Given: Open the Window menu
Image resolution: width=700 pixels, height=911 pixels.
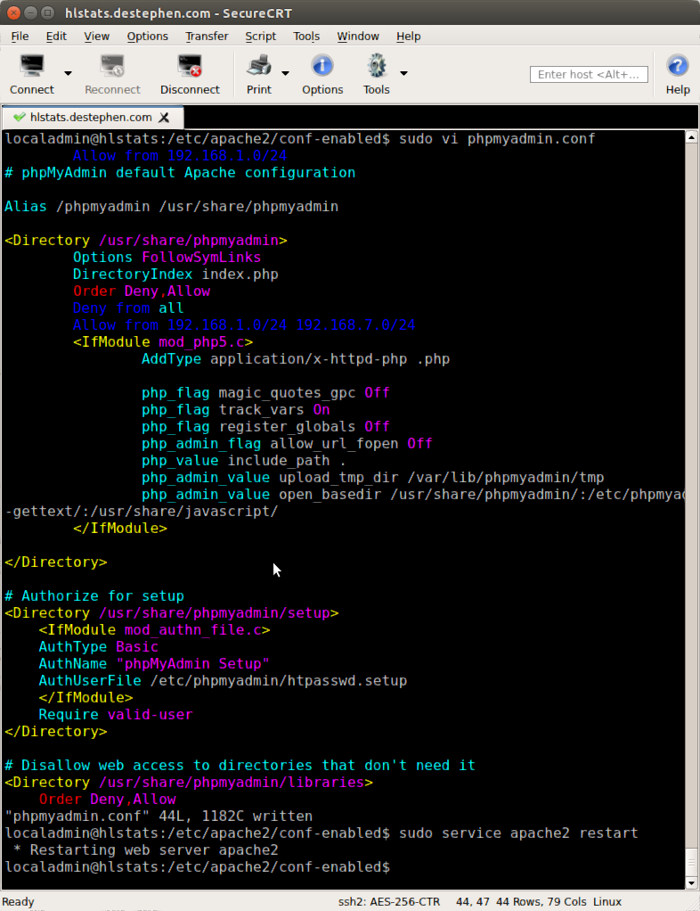Looking at the screenshot, I should pyautogui.click(x=358, y=36).
